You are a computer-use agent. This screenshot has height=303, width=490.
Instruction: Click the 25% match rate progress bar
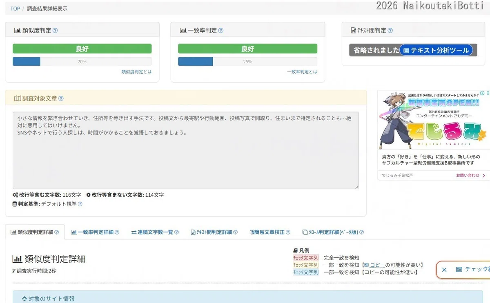247,61
